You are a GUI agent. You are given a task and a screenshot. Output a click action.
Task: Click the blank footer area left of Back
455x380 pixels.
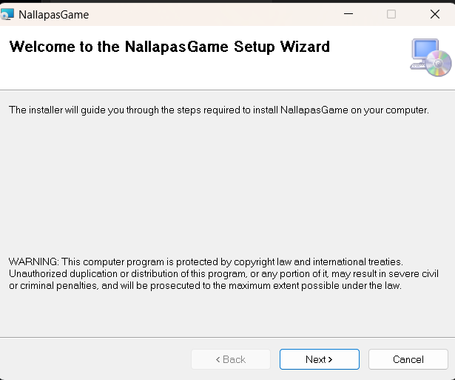point(96,359)
